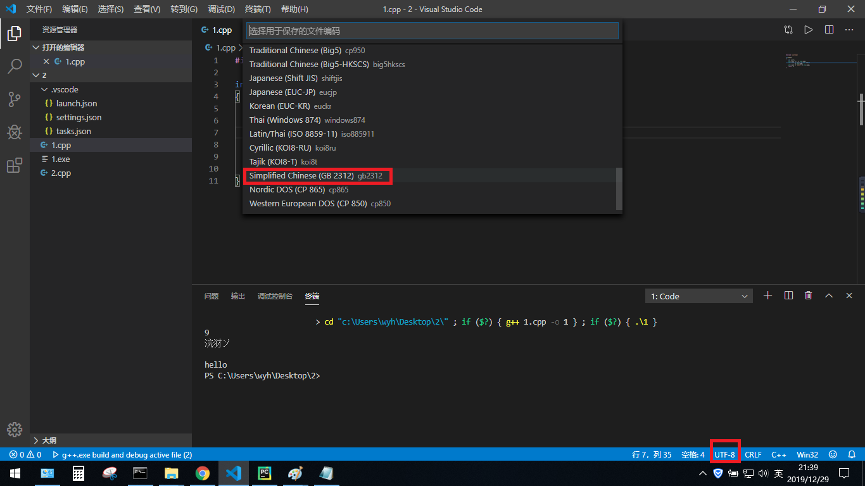Image resolution: width=865 pixels, height=486 pixels.
Task: Click the feedback smiley icon
Action: [x=833, y=454]
